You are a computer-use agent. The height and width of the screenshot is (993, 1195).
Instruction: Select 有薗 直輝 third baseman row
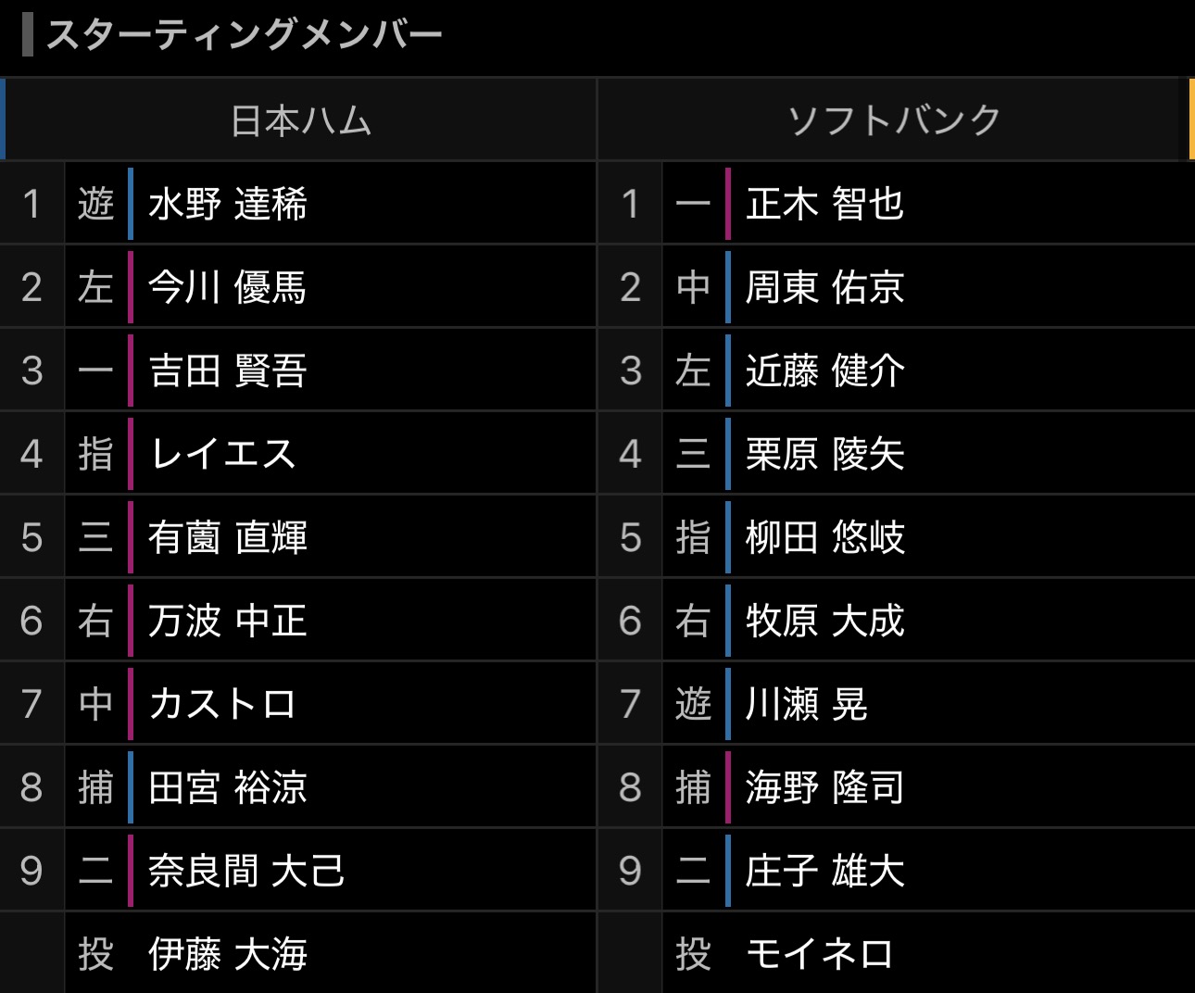click(x=227, y=537)
